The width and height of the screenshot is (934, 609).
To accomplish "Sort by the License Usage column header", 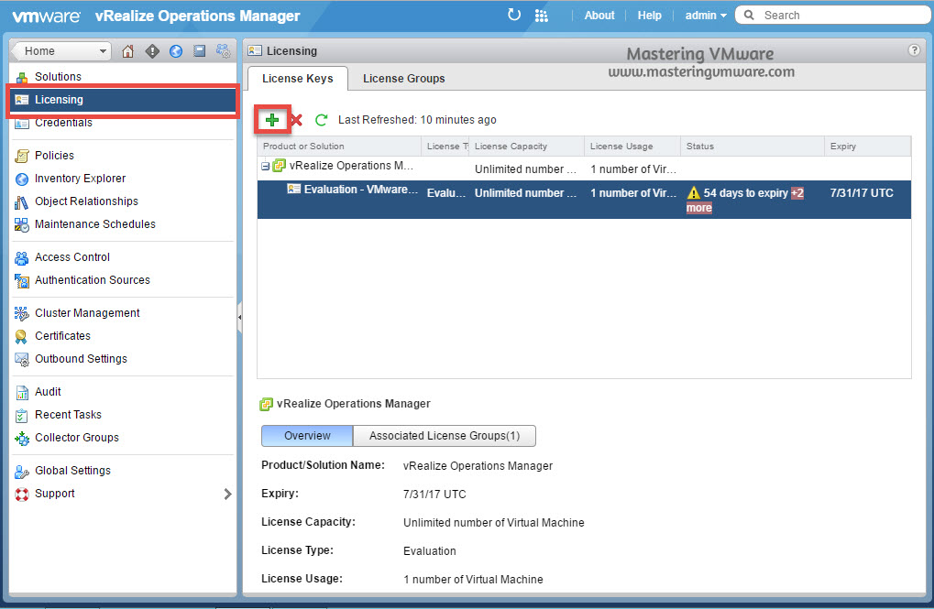I will tap(632, 147).
